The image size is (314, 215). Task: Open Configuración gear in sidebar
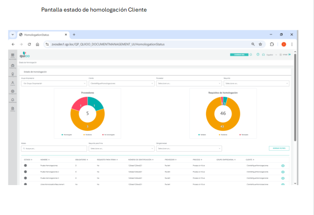[13, 92]
